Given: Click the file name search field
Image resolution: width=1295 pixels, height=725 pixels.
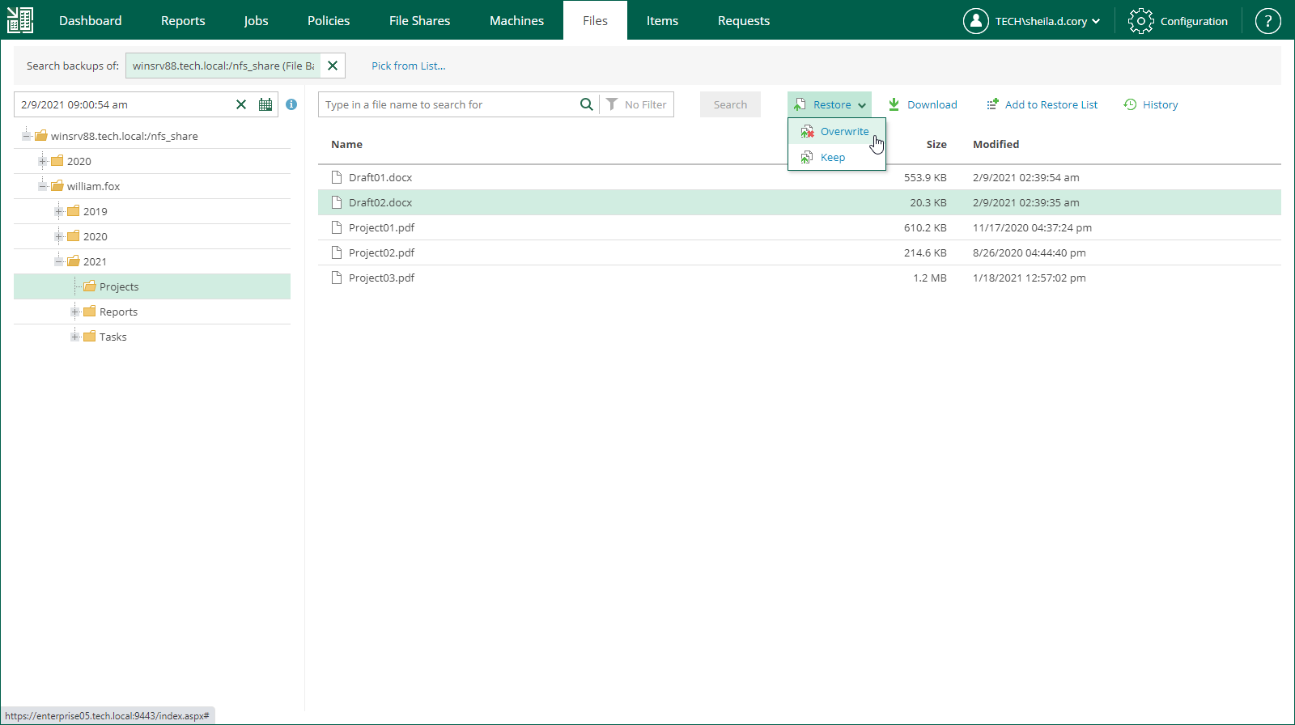Looking at the screenshot, I should tap(449, 104).
